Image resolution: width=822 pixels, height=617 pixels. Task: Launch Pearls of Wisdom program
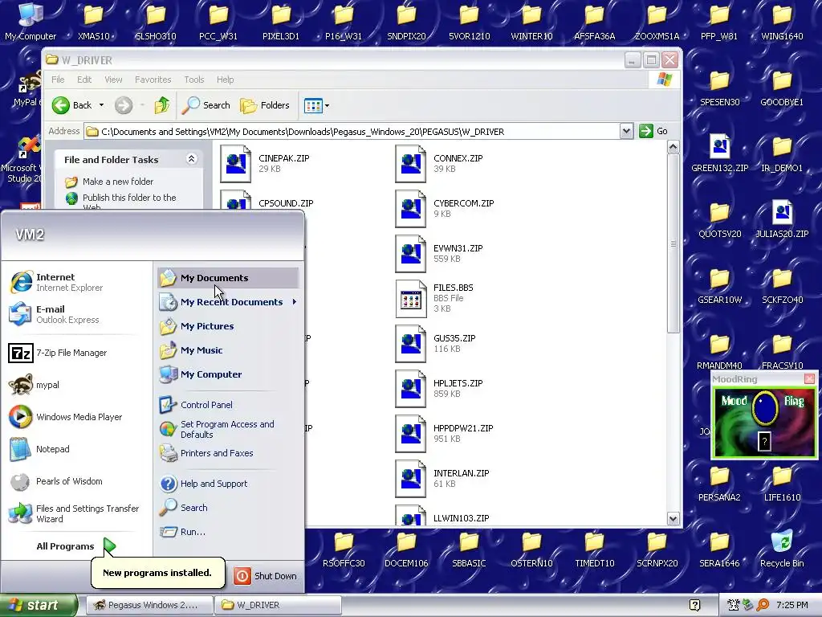tap(55, 482)
